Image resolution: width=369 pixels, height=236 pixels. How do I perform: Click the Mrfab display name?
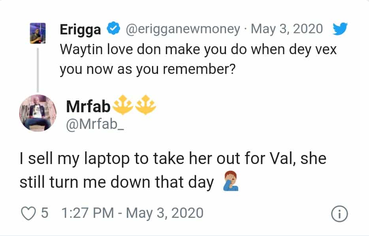click(x=88, y=106)
